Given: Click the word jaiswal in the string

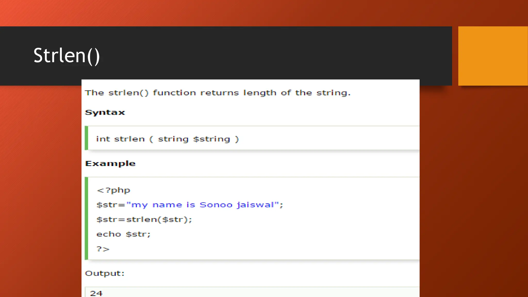Looking at the screenshot, I should coord(255,205).
